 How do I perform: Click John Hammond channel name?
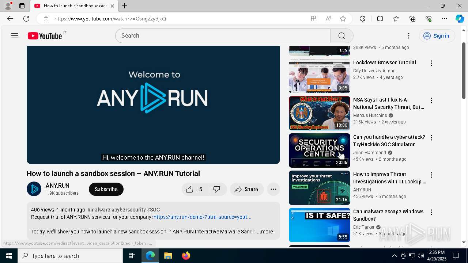(370, 153)
